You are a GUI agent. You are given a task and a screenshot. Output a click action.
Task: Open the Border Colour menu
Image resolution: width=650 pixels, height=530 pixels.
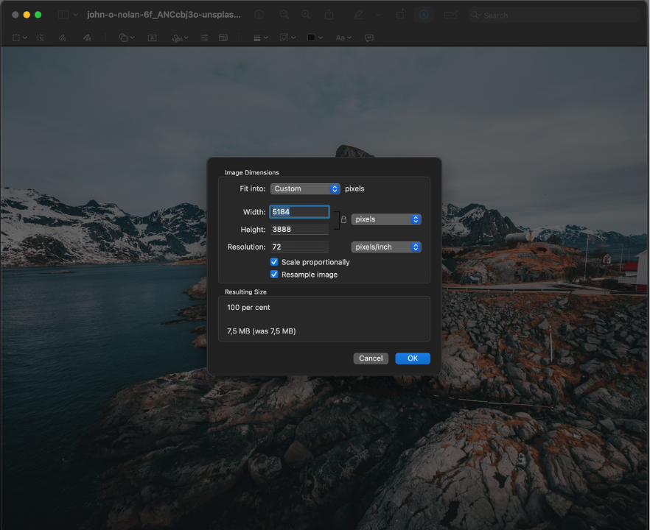pyautogui.click(x=287, y=38)
